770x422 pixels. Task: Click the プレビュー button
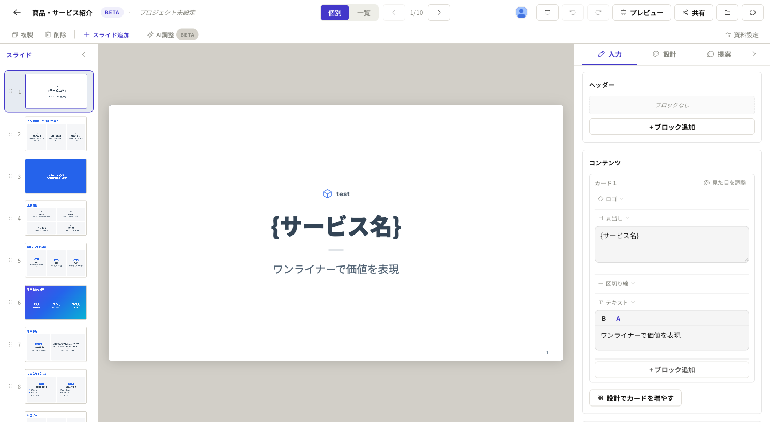642,12
